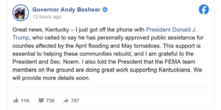The image size is (221, 110).
Task: Click the 'Trump' link on second line
Action: (21, 38)
